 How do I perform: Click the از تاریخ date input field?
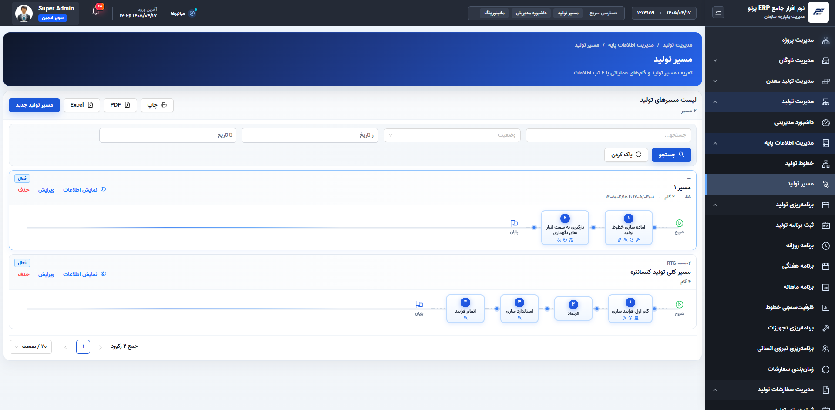(x=310, y=135)
